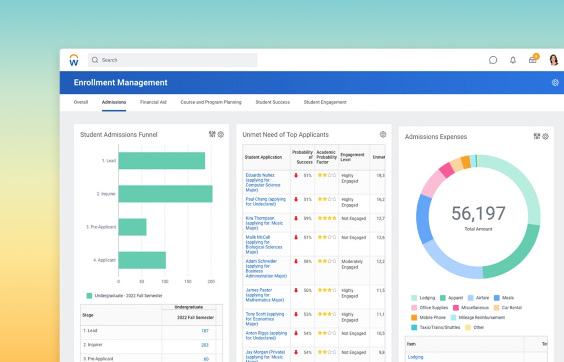Image resolution: width=564 pixels, height=362 pixels.
Task: Open Enrollment Management settings gear
Action: pyautogui.click(x=555, y=82)
